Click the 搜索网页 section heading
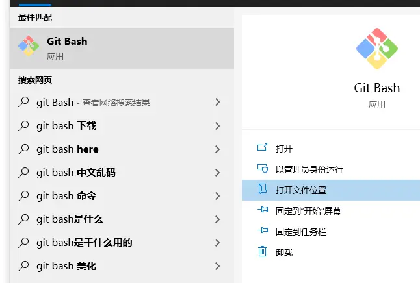Image resolution: width=420 pixels, height=283 pixels. (x=35, y=80)
